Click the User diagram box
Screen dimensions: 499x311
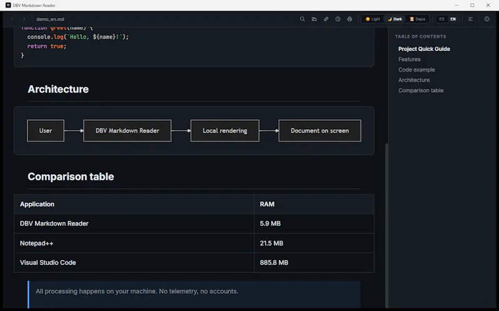46,131
